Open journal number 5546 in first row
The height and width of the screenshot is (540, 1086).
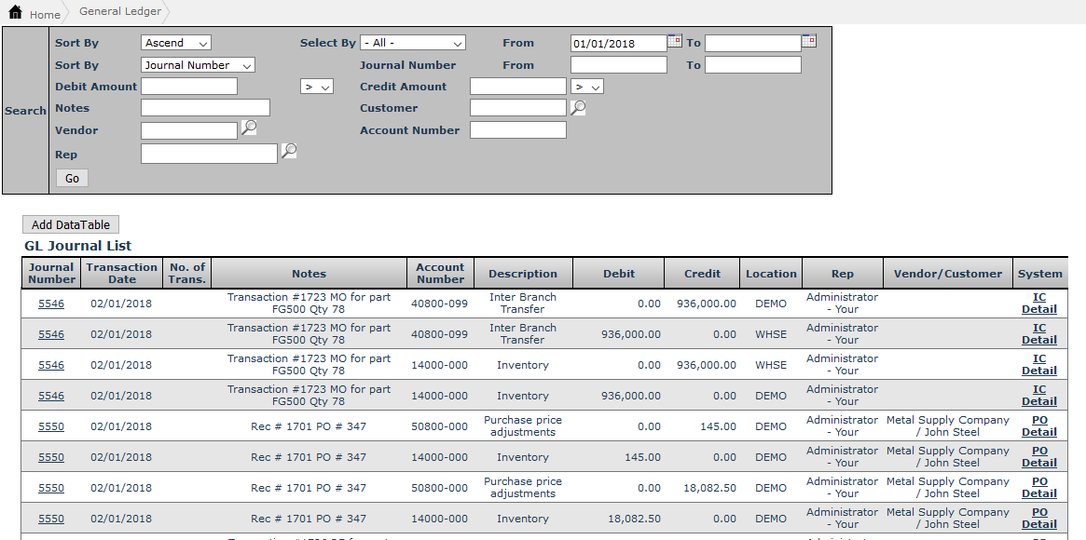tap(51, 304)
